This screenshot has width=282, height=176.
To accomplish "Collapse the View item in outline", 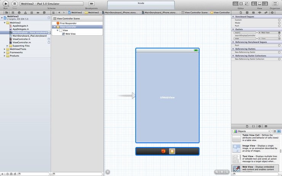I will (58, 30).
